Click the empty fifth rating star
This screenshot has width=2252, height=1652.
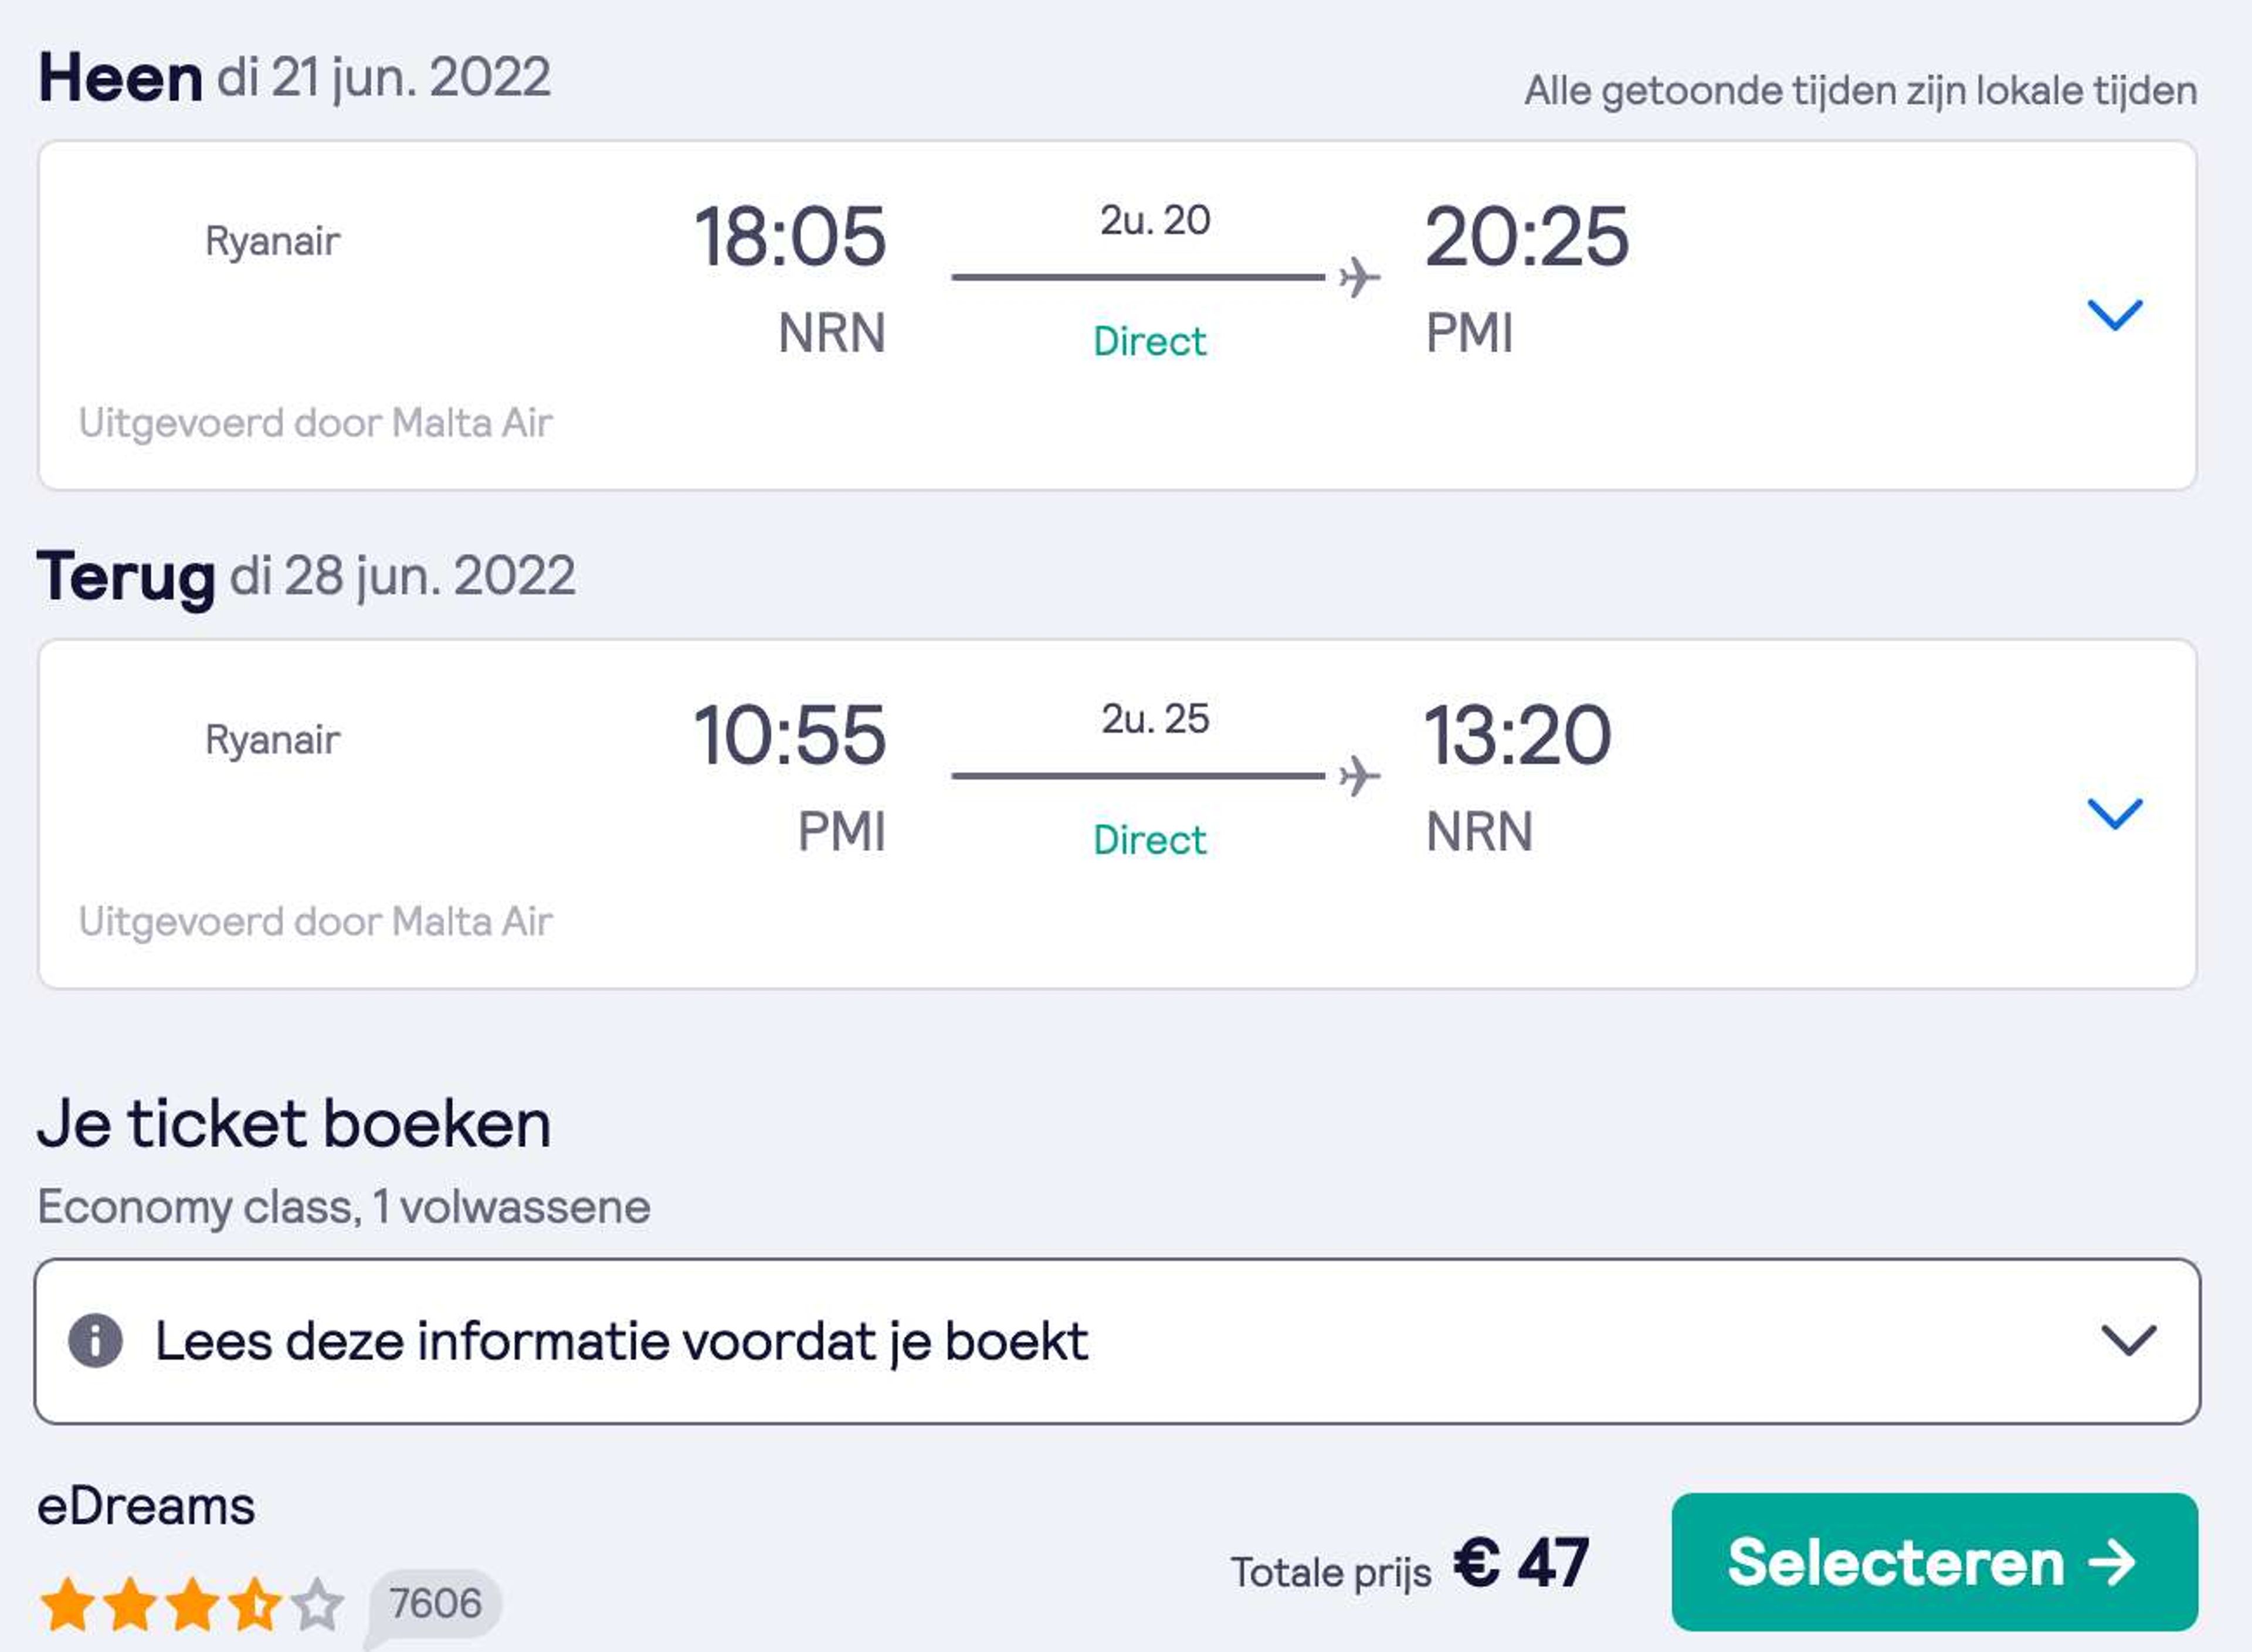click(x=317, y=1603)
